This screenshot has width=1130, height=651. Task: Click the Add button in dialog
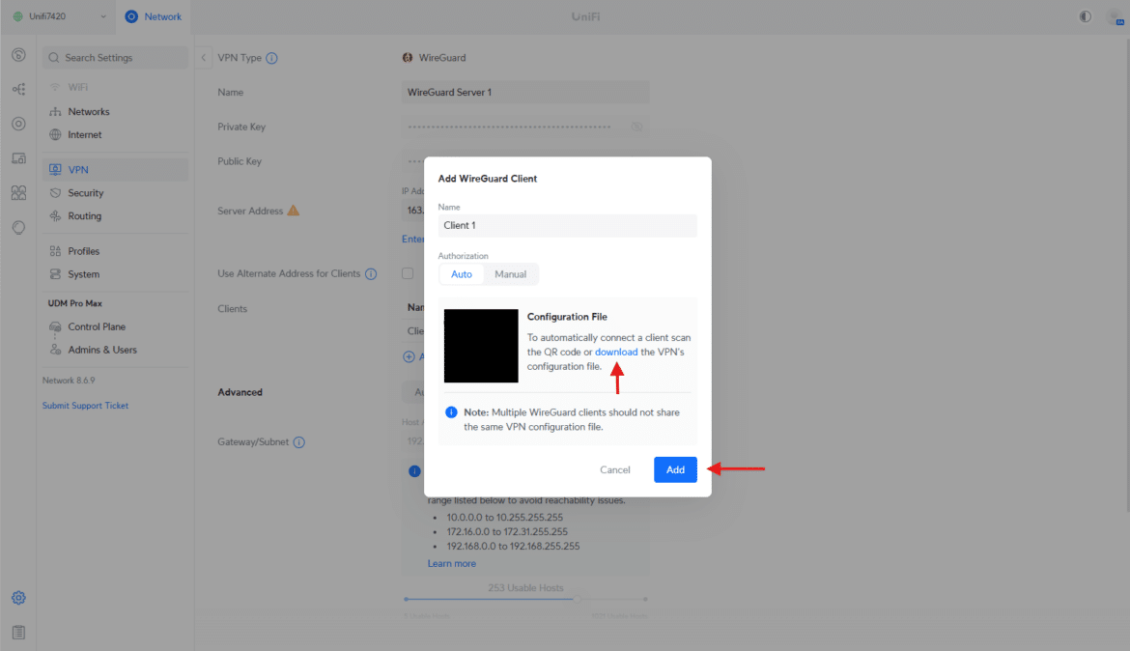click(x=675, y=470)
